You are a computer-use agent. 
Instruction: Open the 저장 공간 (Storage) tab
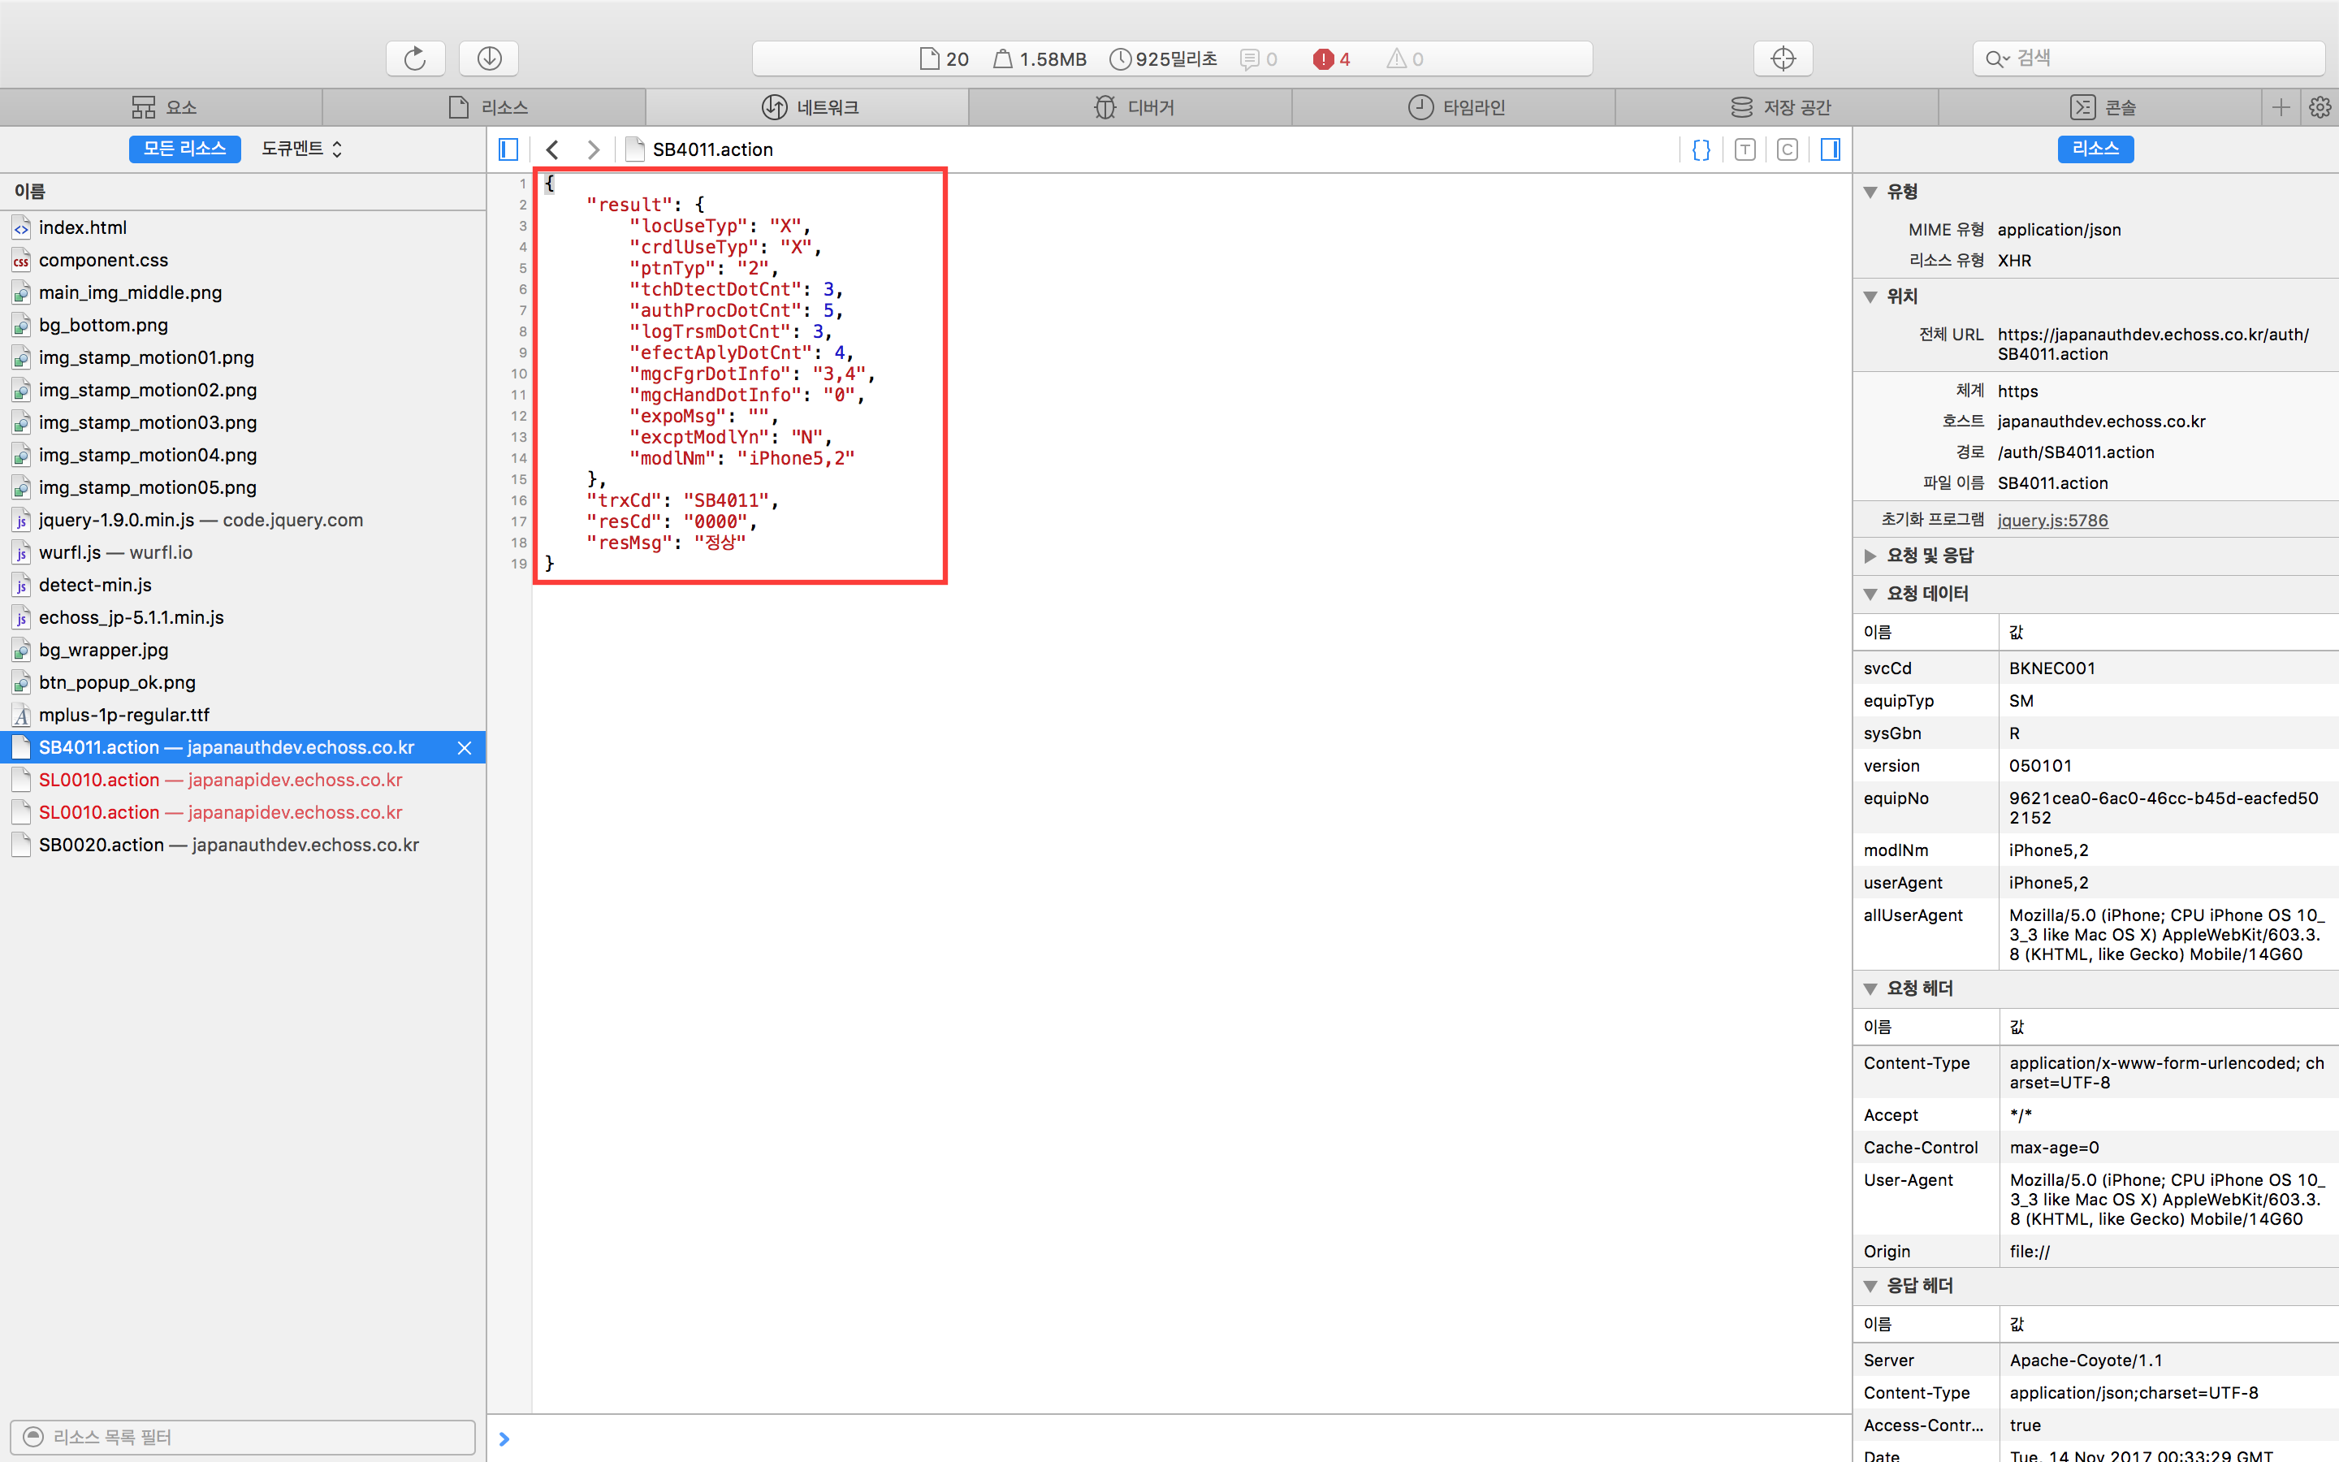click(1778, 107)
